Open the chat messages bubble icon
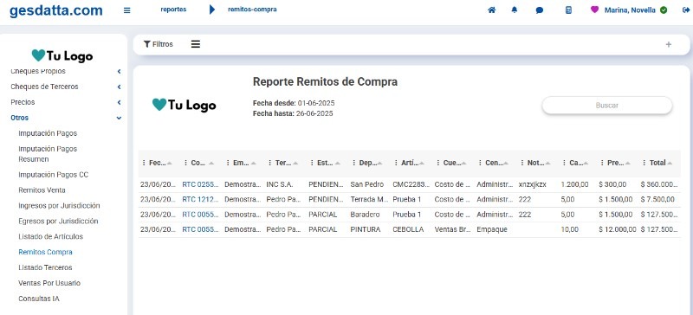The height and width of the screenshot is (315, 693). 540,10
